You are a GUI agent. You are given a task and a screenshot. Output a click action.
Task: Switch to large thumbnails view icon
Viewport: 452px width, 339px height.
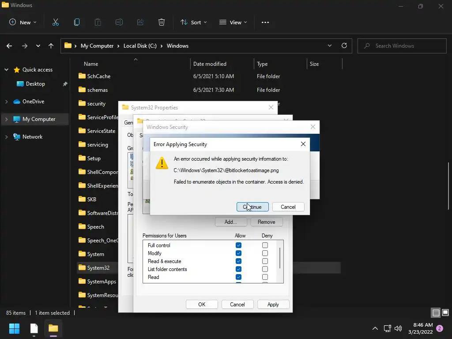click(x=445, y=313)
